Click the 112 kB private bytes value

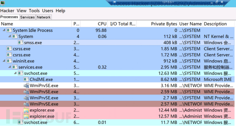coord(170,36)
